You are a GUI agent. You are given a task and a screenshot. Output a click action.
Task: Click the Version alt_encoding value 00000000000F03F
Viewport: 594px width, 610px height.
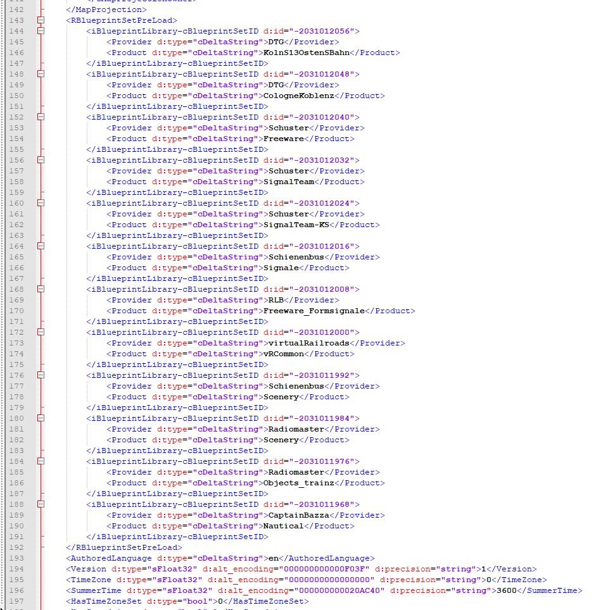point(324,569)
